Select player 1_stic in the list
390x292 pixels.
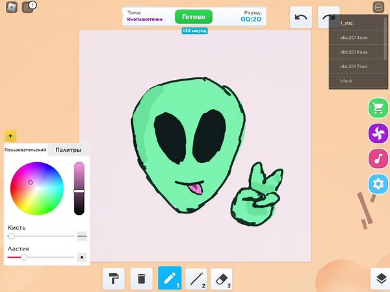[357, 23]
